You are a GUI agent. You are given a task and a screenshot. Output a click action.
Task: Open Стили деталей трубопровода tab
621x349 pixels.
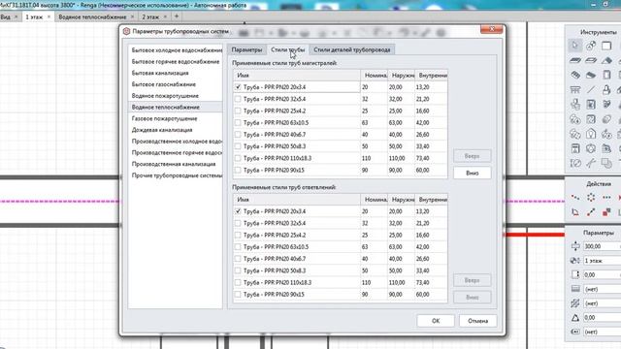pos(351,49)
